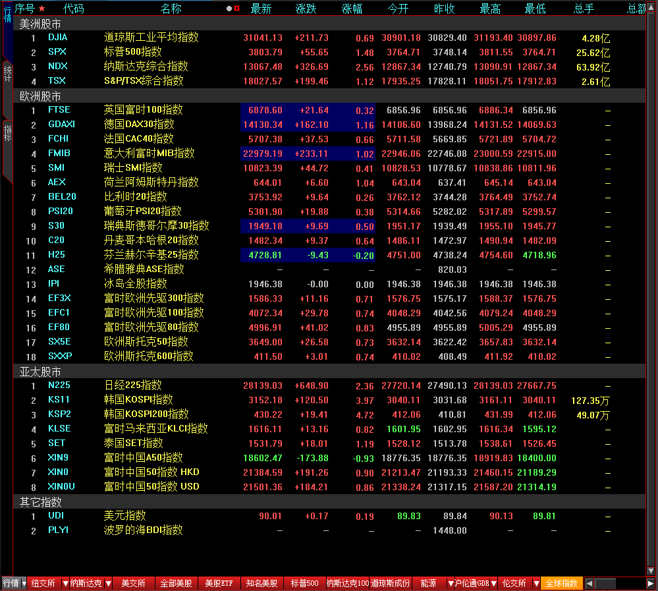Select 英国富时100指数 row name
This screenshot has width=658, height=591.
pos(143,110)
